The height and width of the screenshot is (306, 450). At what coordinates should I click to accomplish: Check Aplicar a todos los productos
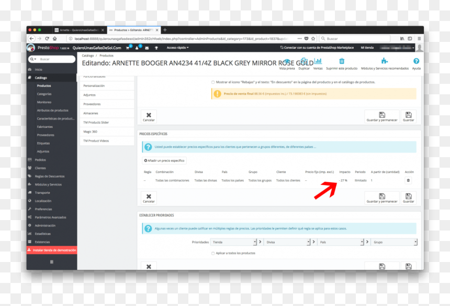pos(213,254)
